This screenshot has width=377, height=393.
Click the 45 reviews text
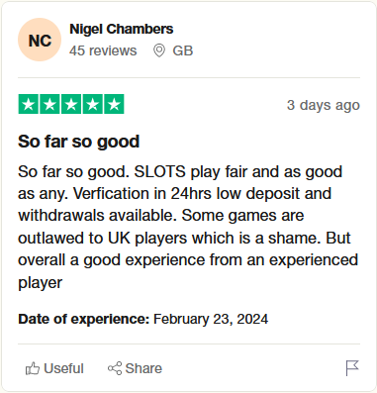pos(103,50)
